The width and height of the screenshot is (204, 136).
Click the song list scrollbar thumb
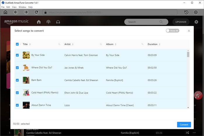pos(188,54)
